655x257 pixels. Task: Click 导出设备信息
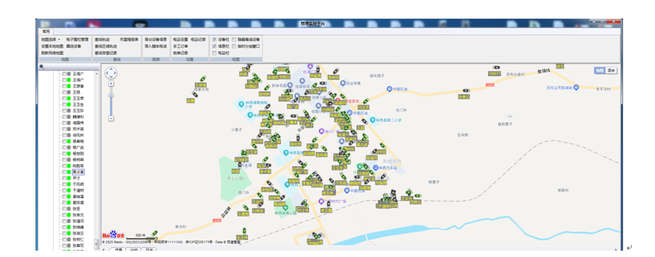click(x=156, y=39)
